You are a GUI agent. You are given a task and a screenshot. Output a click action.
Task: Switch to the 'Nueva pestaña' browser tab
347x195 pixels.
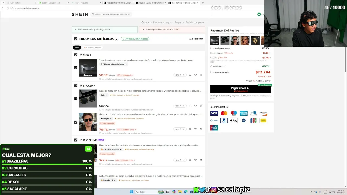pos(21,3)
